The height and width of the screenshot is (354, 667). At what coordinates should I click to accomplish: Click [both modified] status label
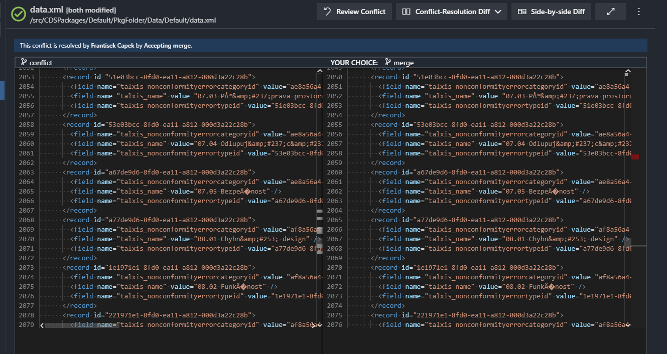(x=91, y=10)
